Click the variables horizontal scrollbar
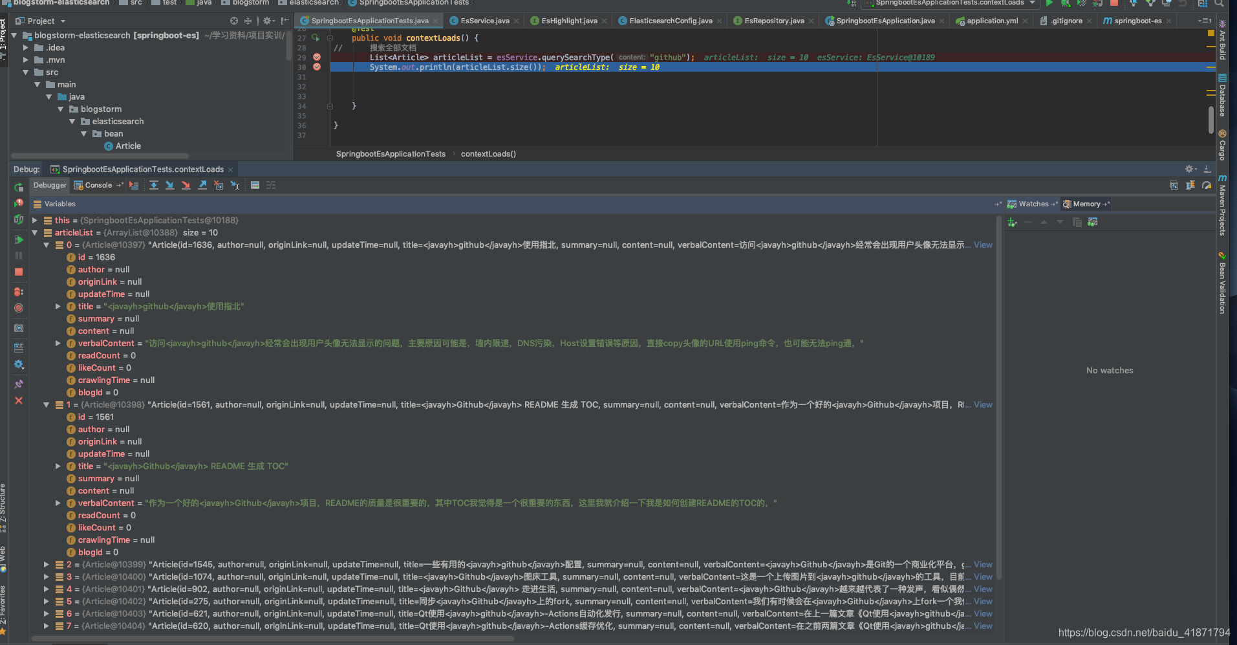 point(273,639)
